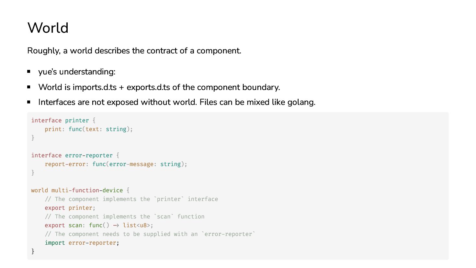
Task: Click the closing brace ending the world block
Action: pos(33,251)
